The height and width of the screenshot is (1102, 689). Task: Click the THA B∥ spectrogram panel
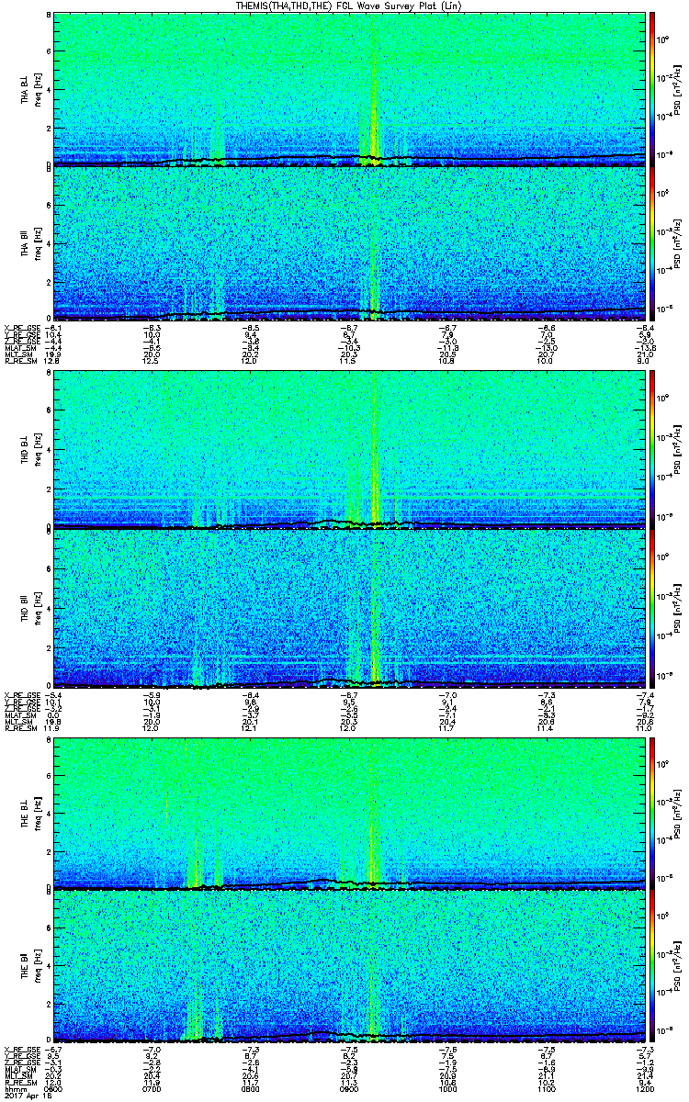pos(349,244)
